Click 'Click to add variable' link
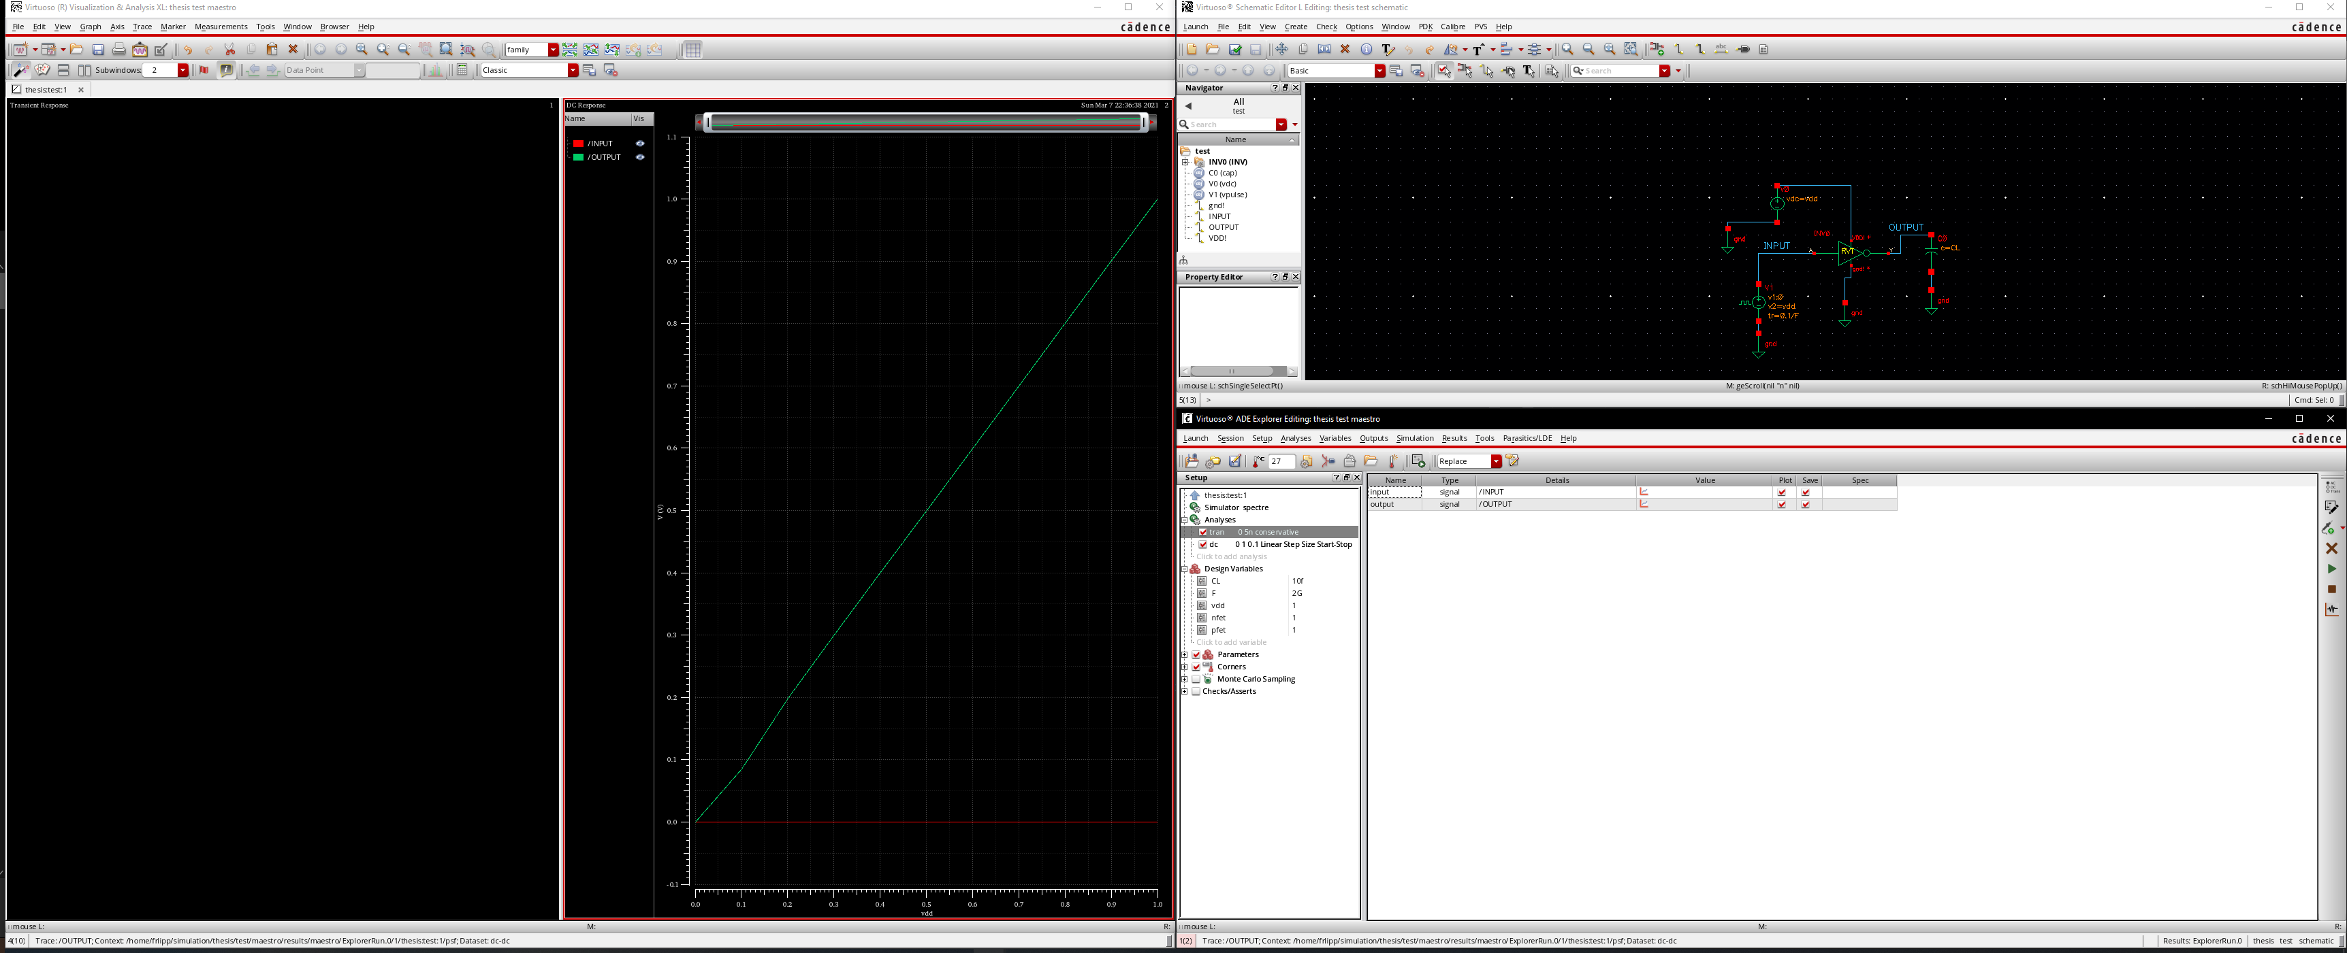Image resolution: width=2347 pixels, height=953 pixels. coord(1231,643)
